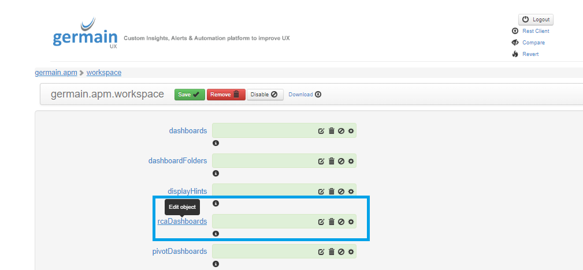
Task: Select the workspace breadcrumb link
Action: pyautogui.click(x=104, y=73)
